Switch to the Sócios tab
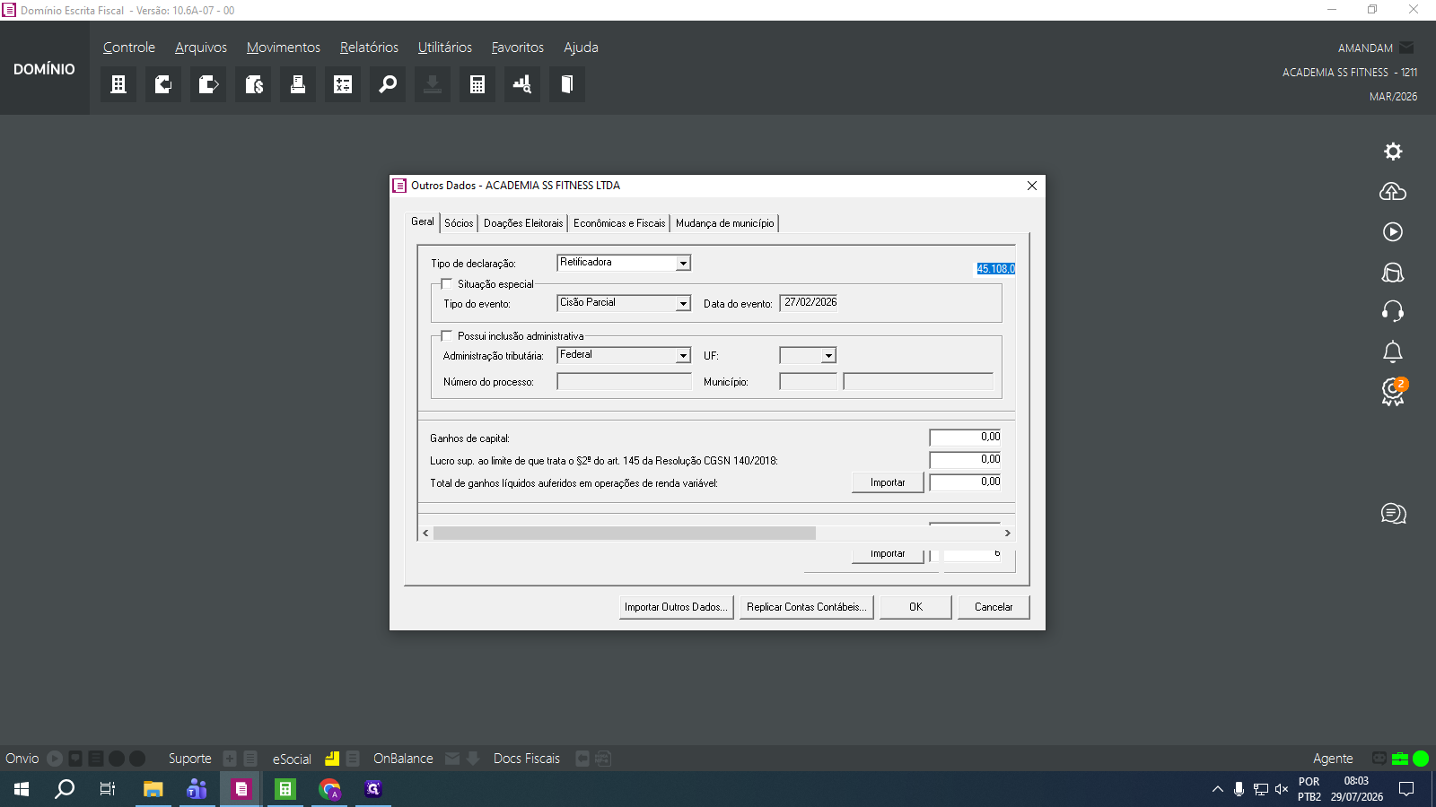This screenshot has height=807, width=1436. (459, 223)
